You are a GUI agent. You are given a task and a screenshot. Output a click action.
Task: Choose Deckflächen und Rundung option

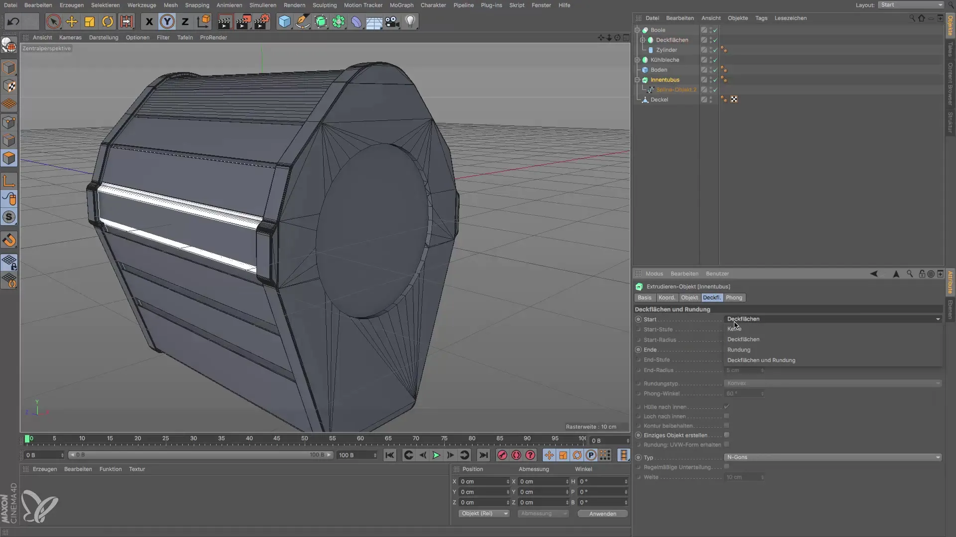point(833,360)
